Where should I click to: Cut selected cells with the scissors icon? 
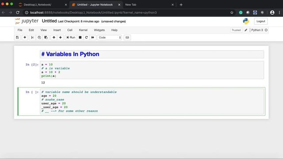tap(32, 38)
